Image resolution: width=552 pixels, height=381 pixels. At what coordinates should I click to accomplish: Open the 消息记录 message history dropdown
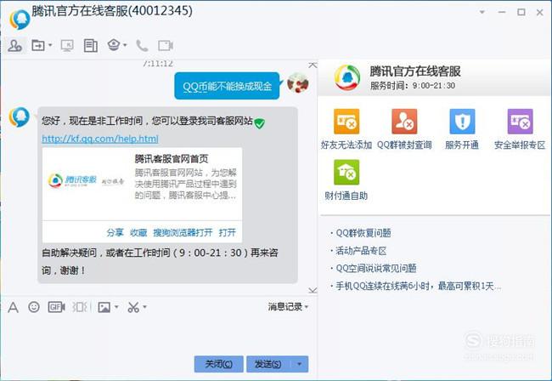(x=288, y=307)
